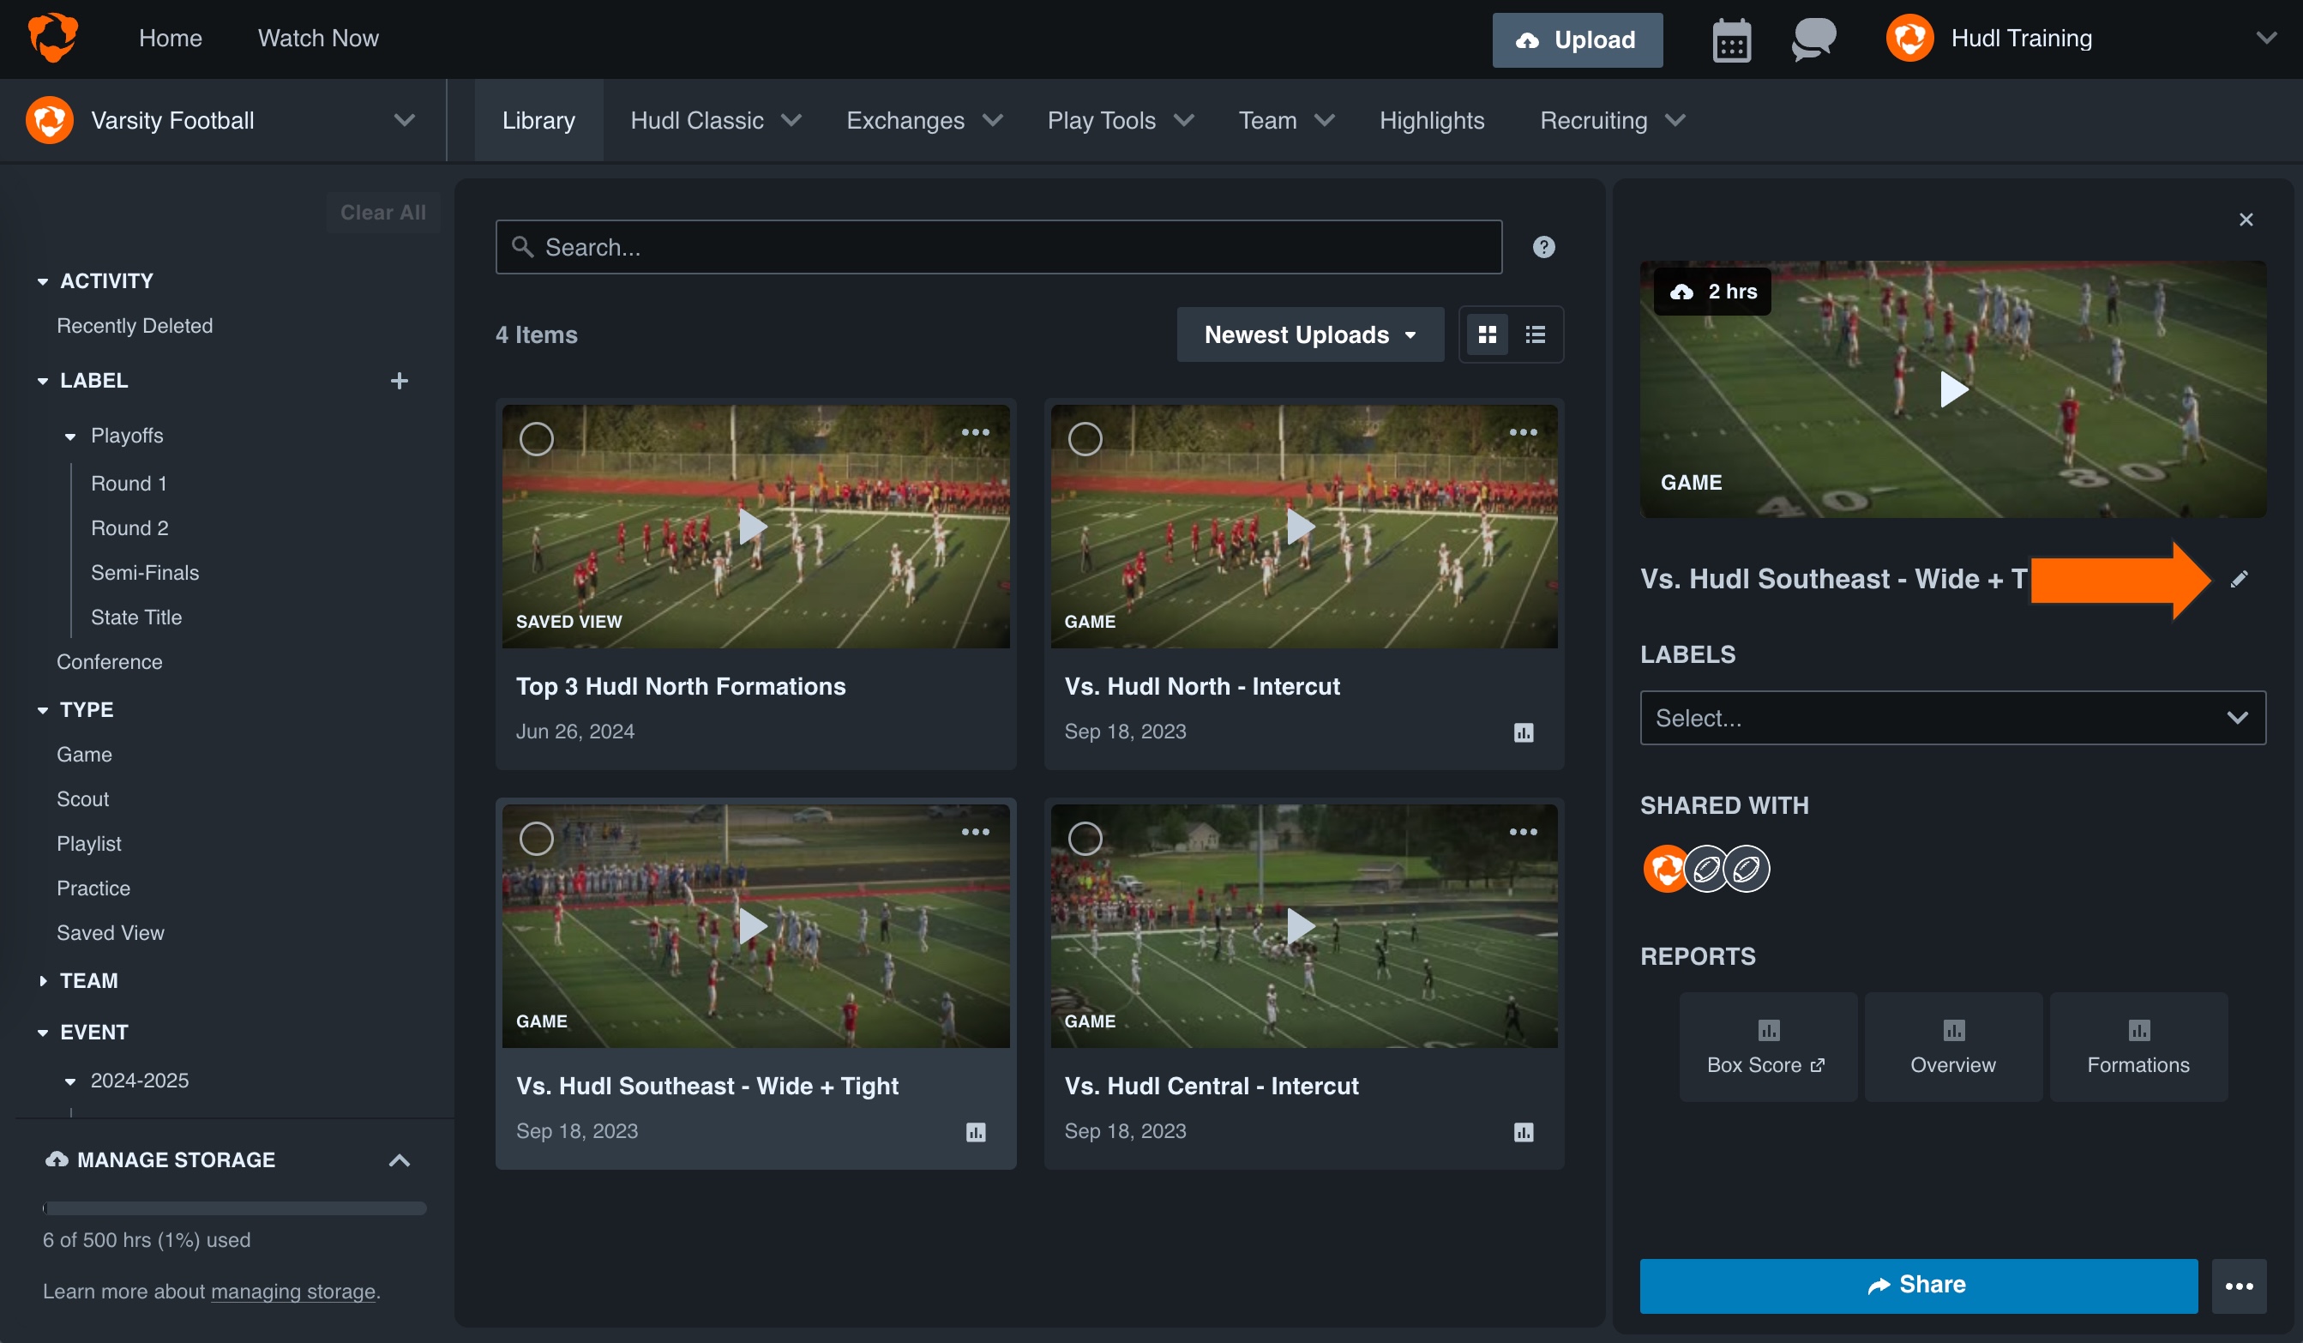Open stats for Vs. Hudl North - Intercut
Screen dimensions: 2303x1343
tap(1522, 732)
